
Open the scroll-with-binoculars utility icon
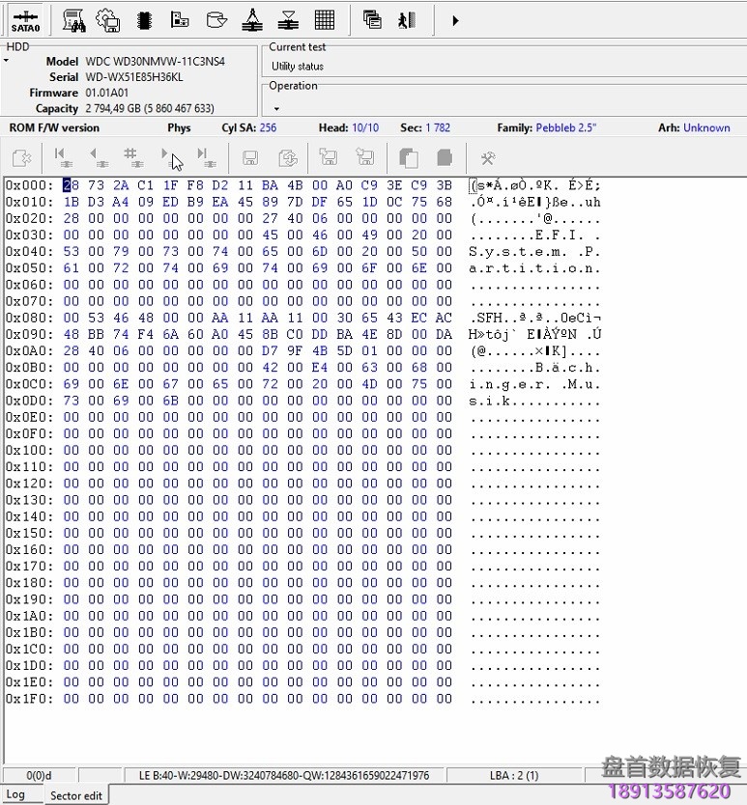point(74,21)
